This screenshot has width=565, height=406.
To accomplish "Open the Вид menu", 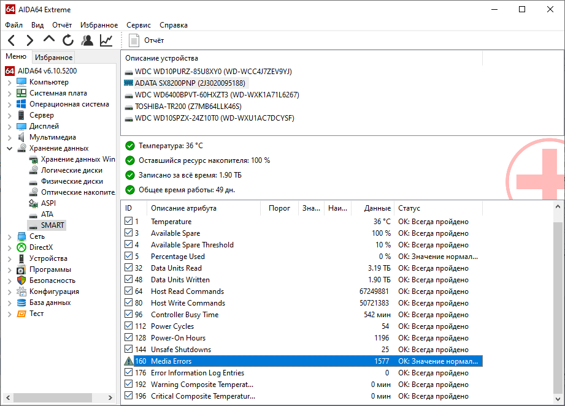I will pyautogui.click(x=37, y=25).
